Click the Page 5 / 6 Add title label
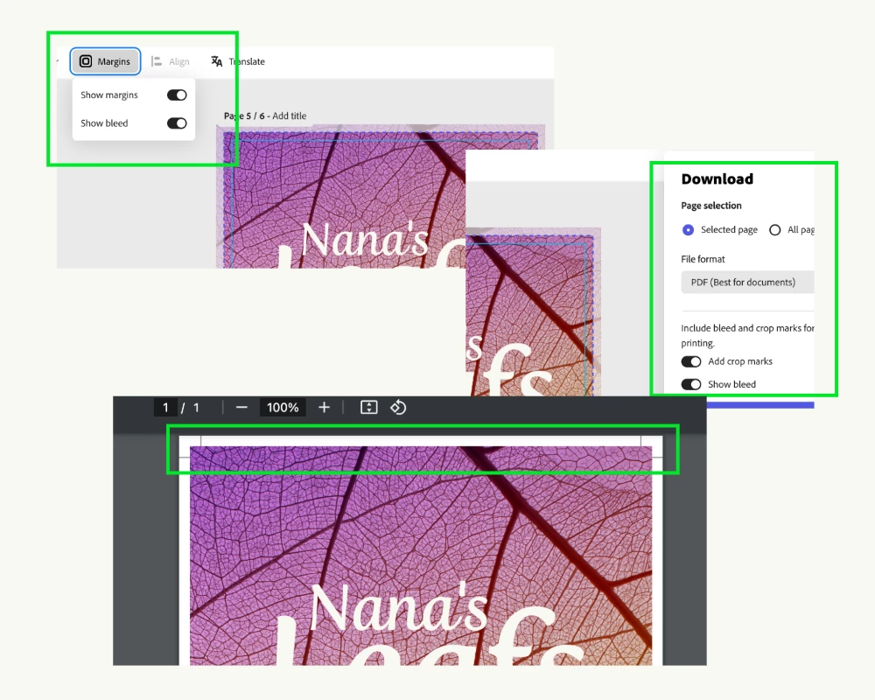Image resolution: width=875 pixels, height=700 pixels. (x=265, y=115)
